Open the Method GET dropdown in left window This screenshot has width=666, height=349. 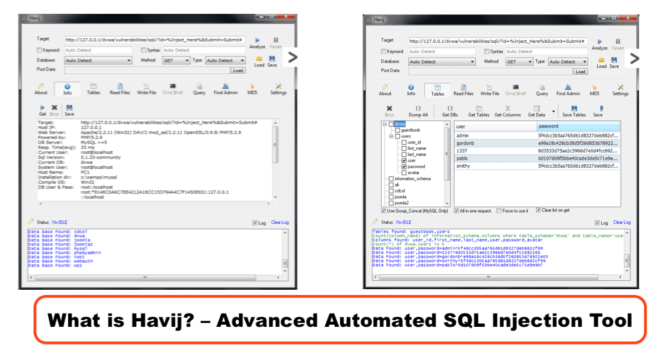pos(176,60)
